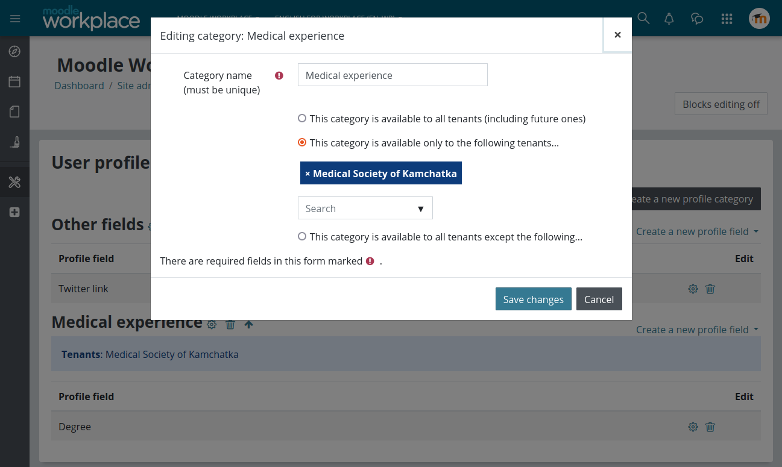Delete the Degree profile field
Screen dimensions: 782x467
tap(710, 427)
